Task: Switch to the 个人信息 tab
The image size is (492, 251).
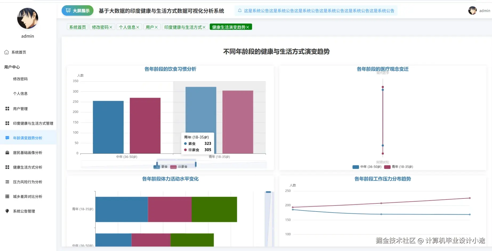Action: (127, 27)
